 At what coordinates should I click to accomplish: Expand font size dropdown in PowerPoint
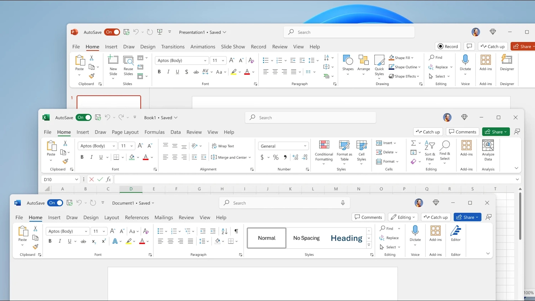[223, 60]
